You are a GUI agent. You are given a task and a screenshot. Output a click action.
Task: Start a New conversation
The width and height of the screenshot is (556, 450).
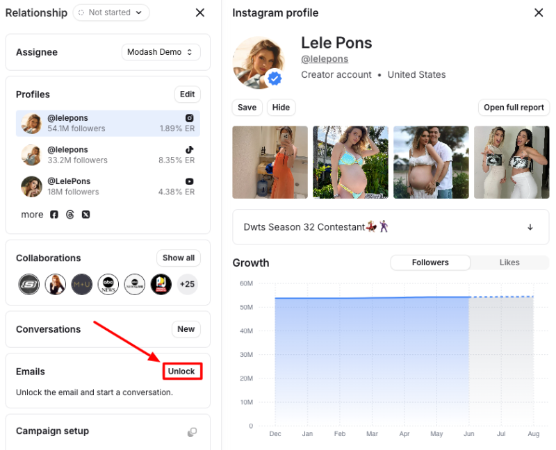186,329
